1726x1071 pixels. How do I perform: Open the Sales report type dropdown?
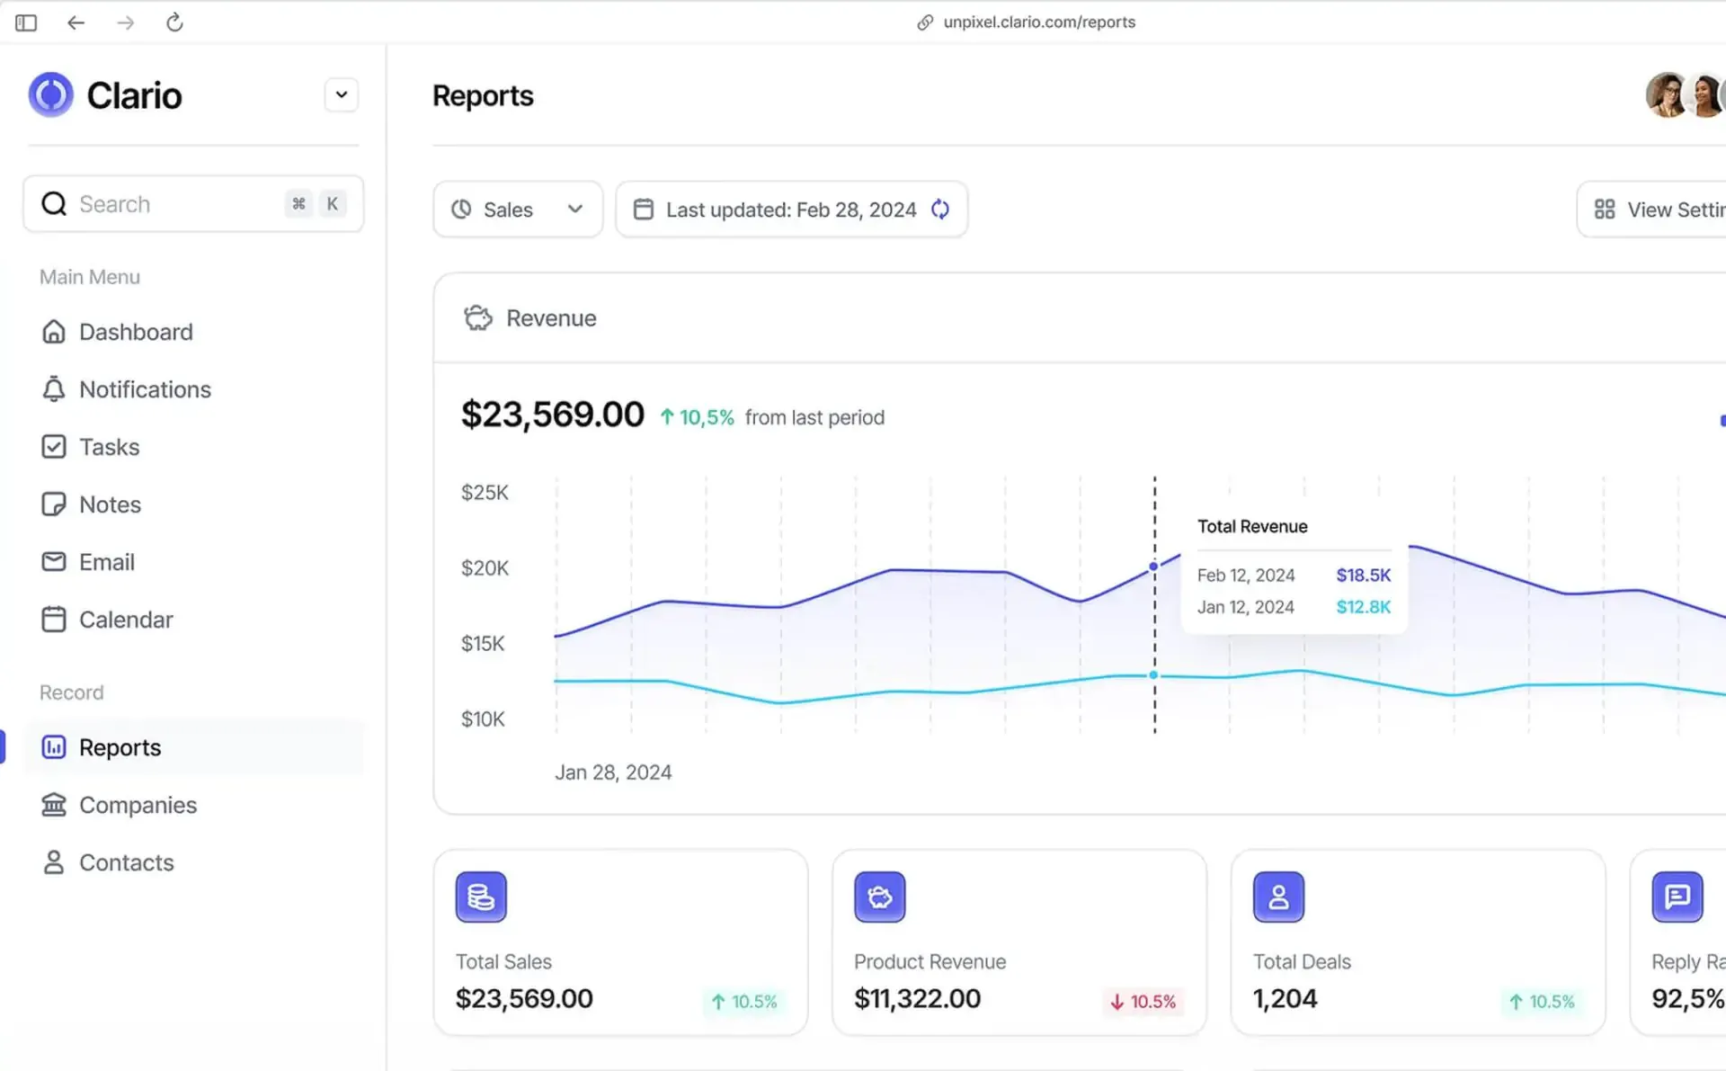pyautogui.click(x=518, y=210)
